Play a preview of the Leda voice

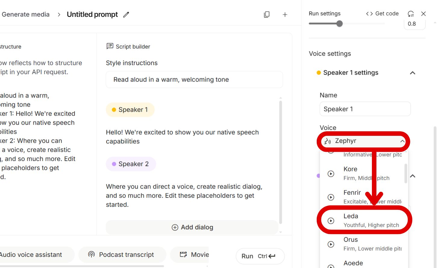point(331,221)
